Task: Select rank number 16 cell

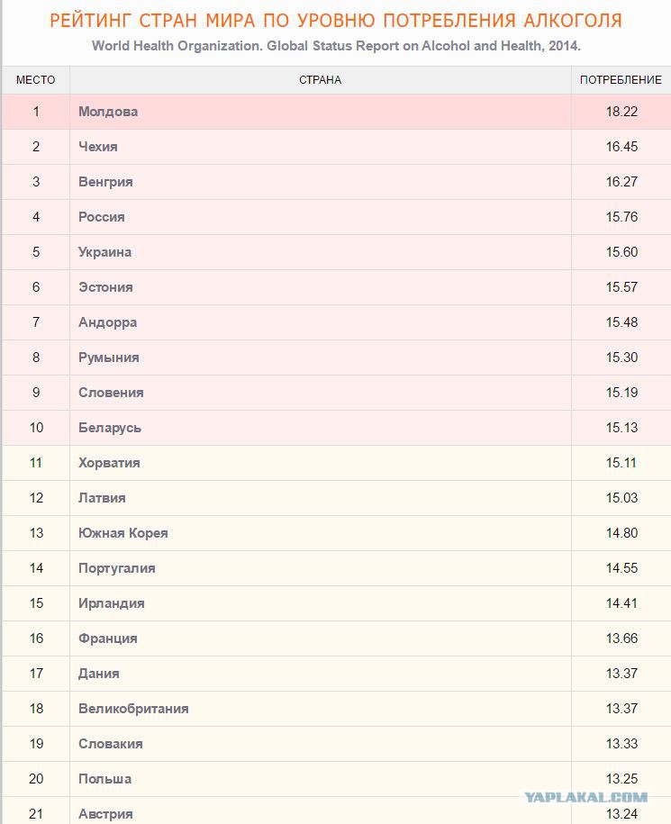Action: pos(36,638)
